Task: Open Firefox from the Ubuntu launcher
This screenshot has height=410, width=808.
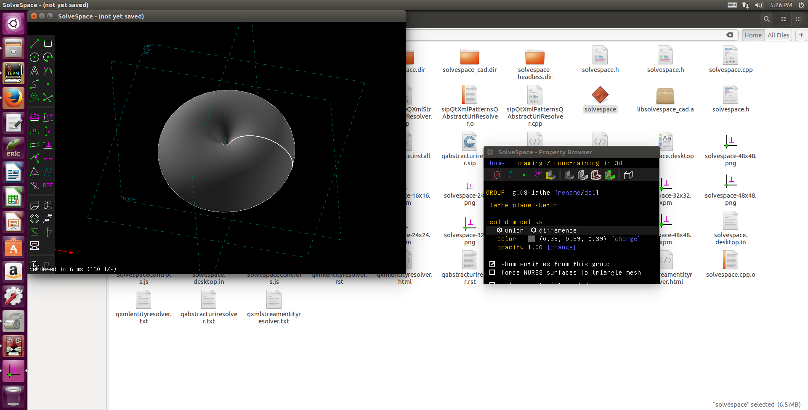Action: pyautogui.click(x=13, y=98)
